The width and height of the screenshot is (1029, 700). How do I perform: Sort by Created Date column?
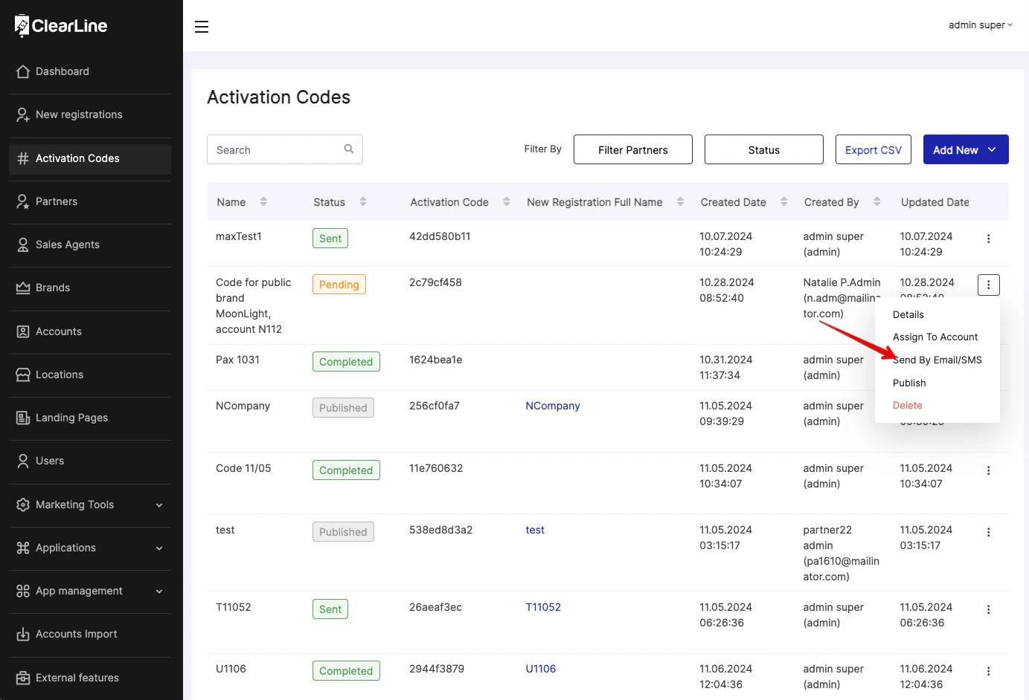point(784,201)
